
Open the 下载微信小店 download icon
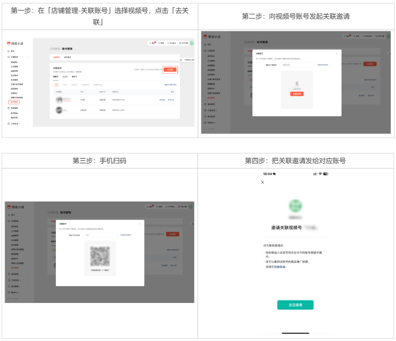[180, 59]
